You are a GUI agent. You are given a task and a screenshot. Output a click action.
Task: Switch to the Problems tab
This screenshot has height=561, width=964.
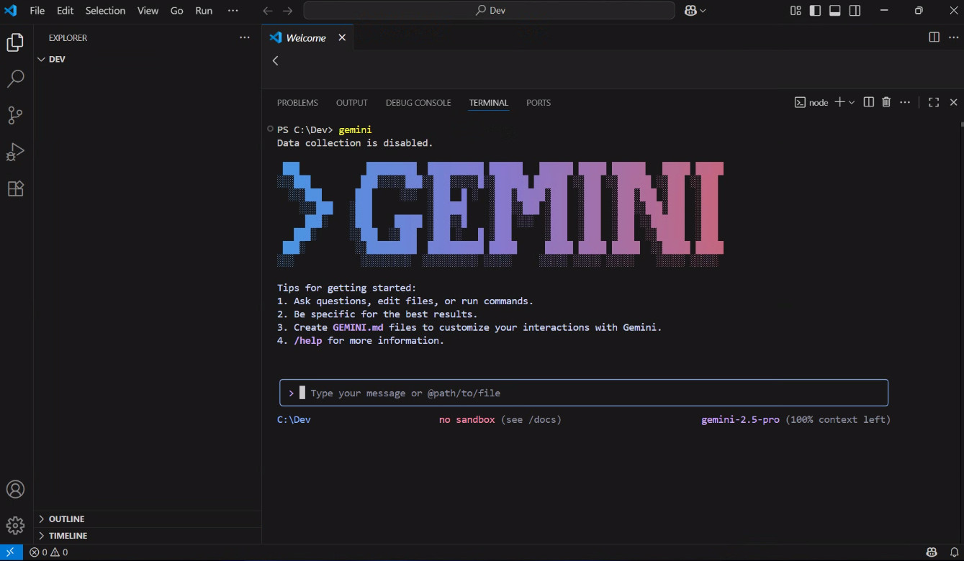coord(297,103)
